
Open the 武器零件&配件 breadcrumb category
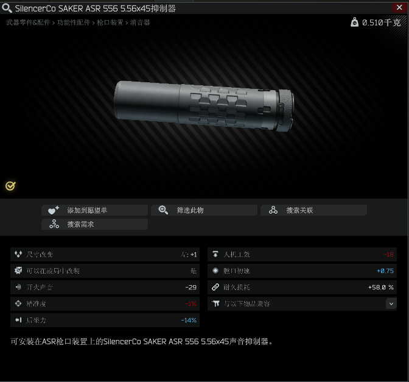28,23
